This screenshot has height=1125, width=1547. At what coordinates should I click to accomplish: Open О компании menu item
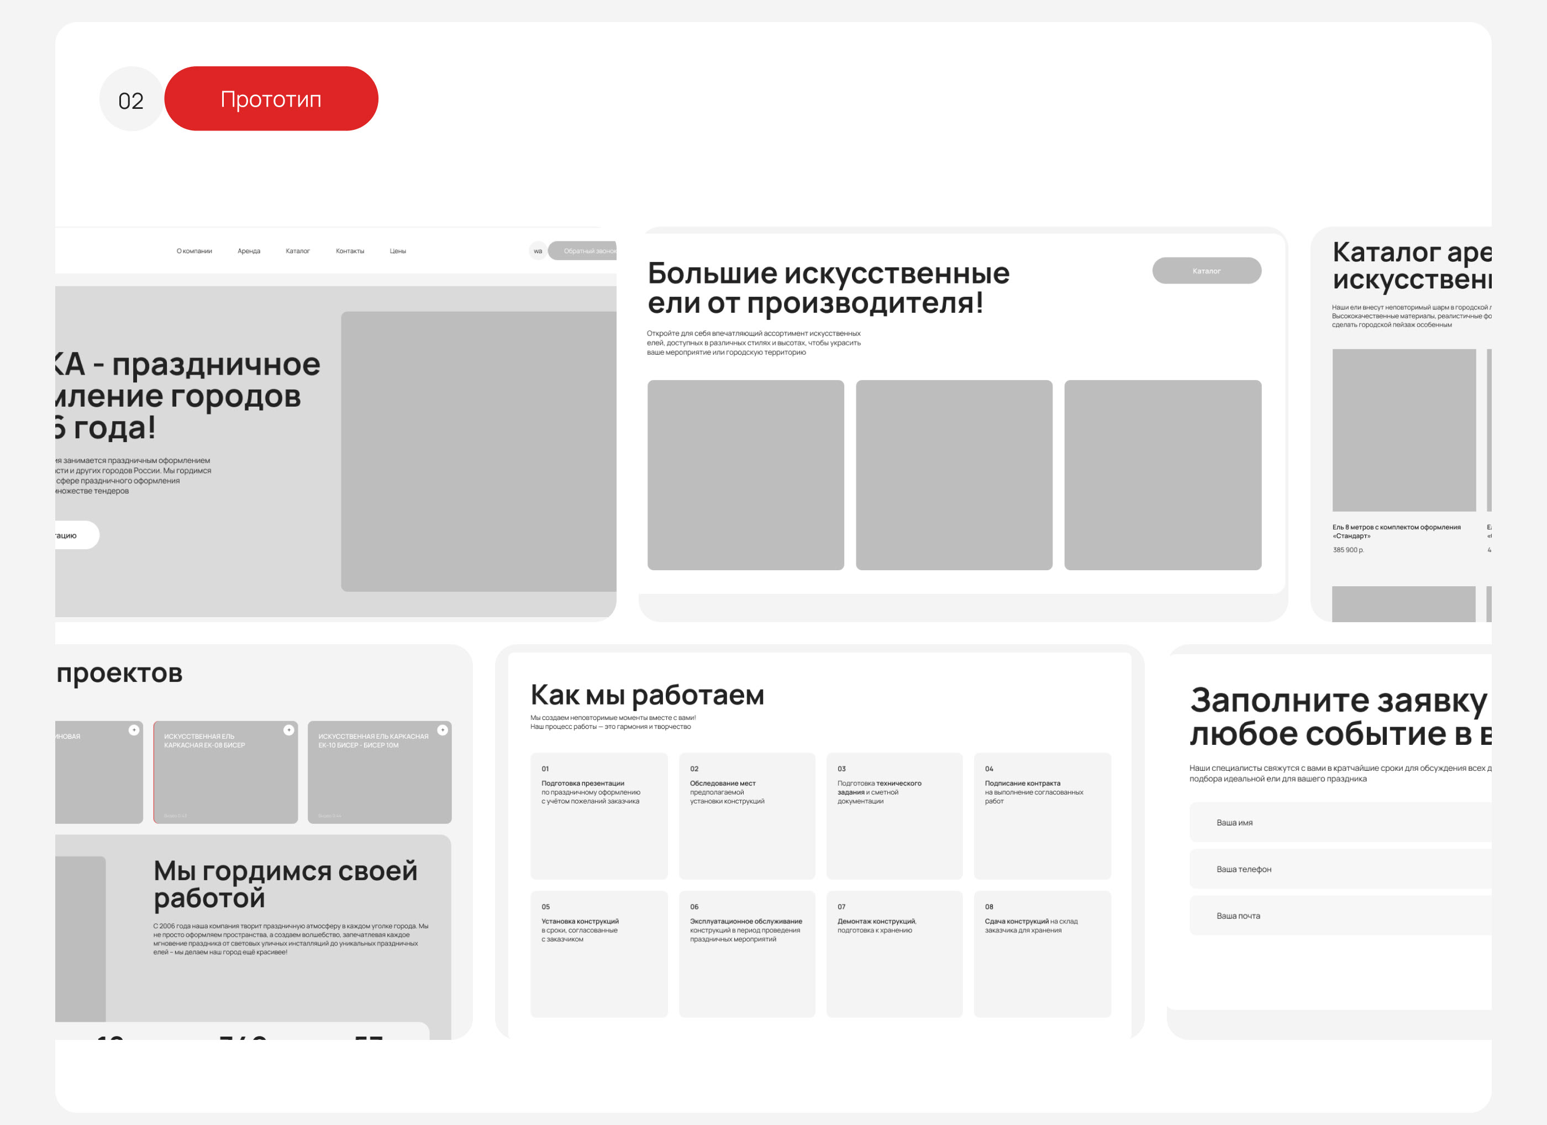pyautogui.click(x=194, y=251)
